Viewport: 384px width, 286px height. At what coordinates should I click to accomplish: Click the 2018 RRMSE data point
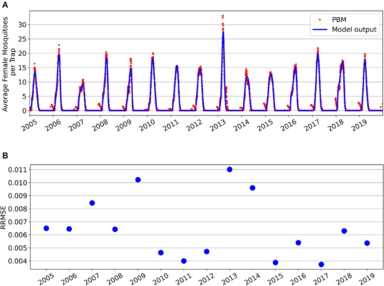click(344, 231)
